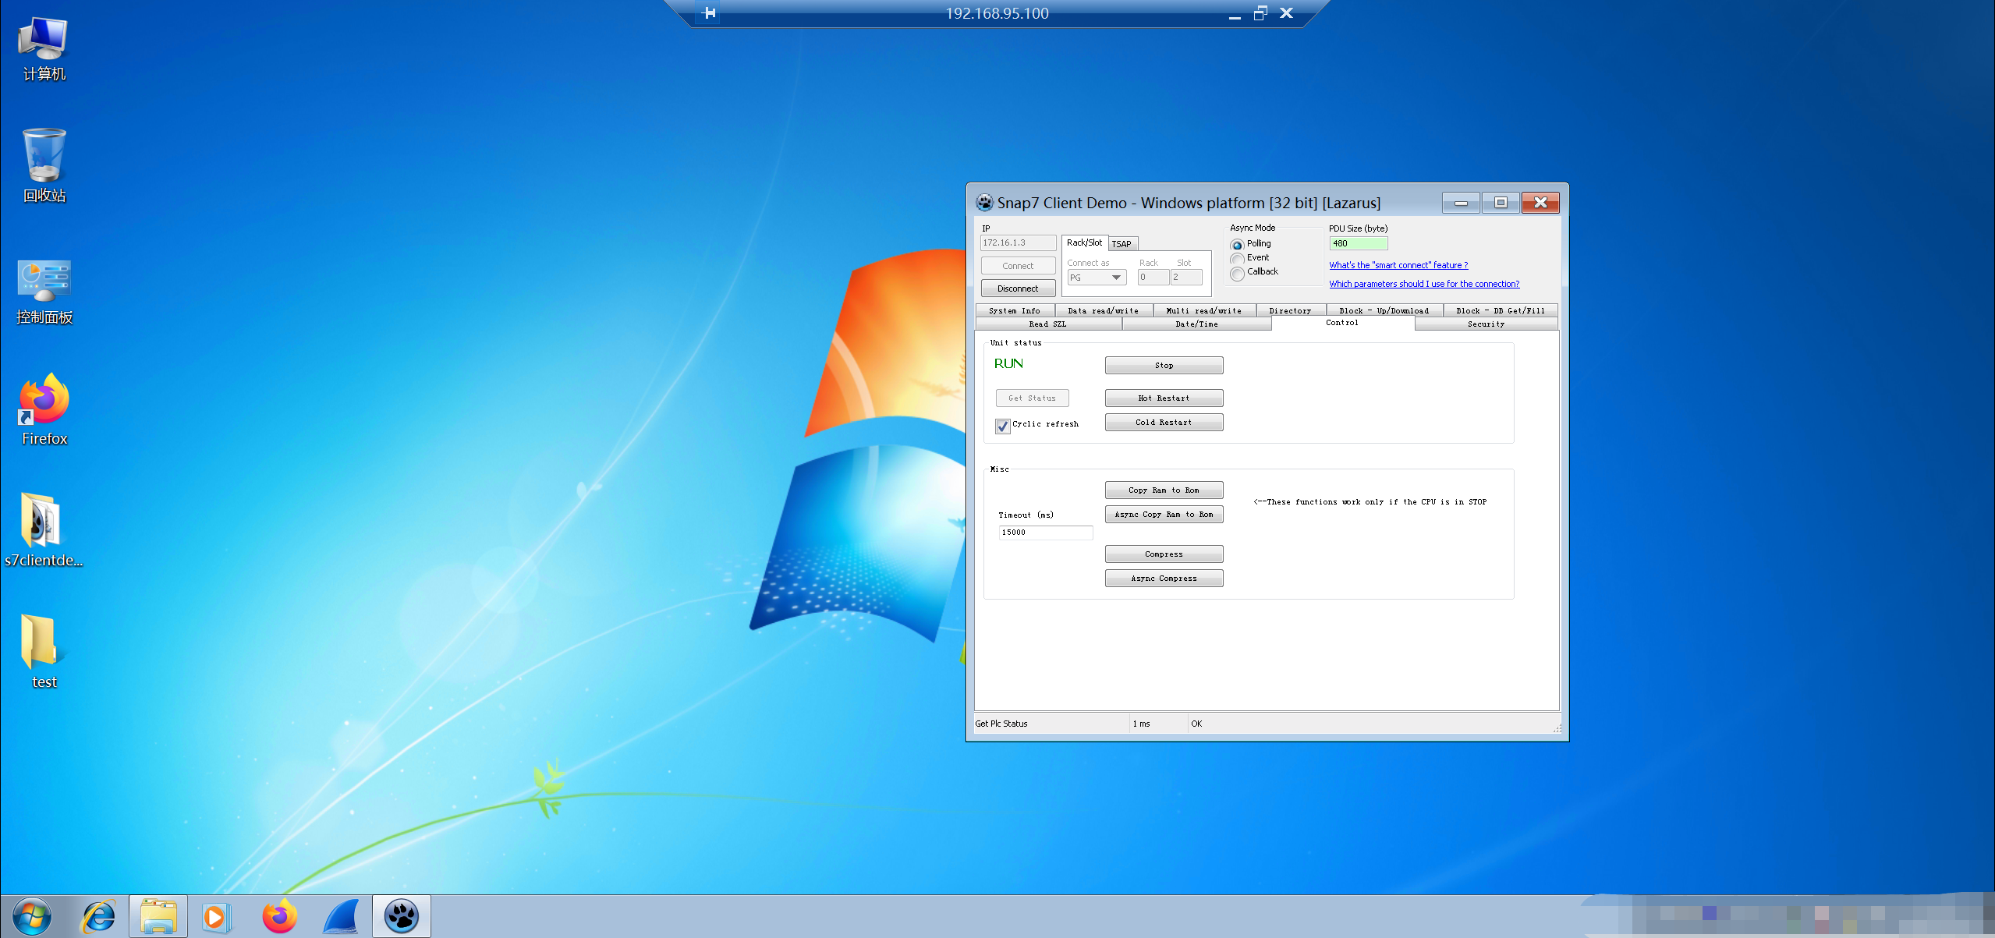Minimize the remote desktop connection bar
The height and width of the screenshot is (938, 1995).
point(1235,14)
